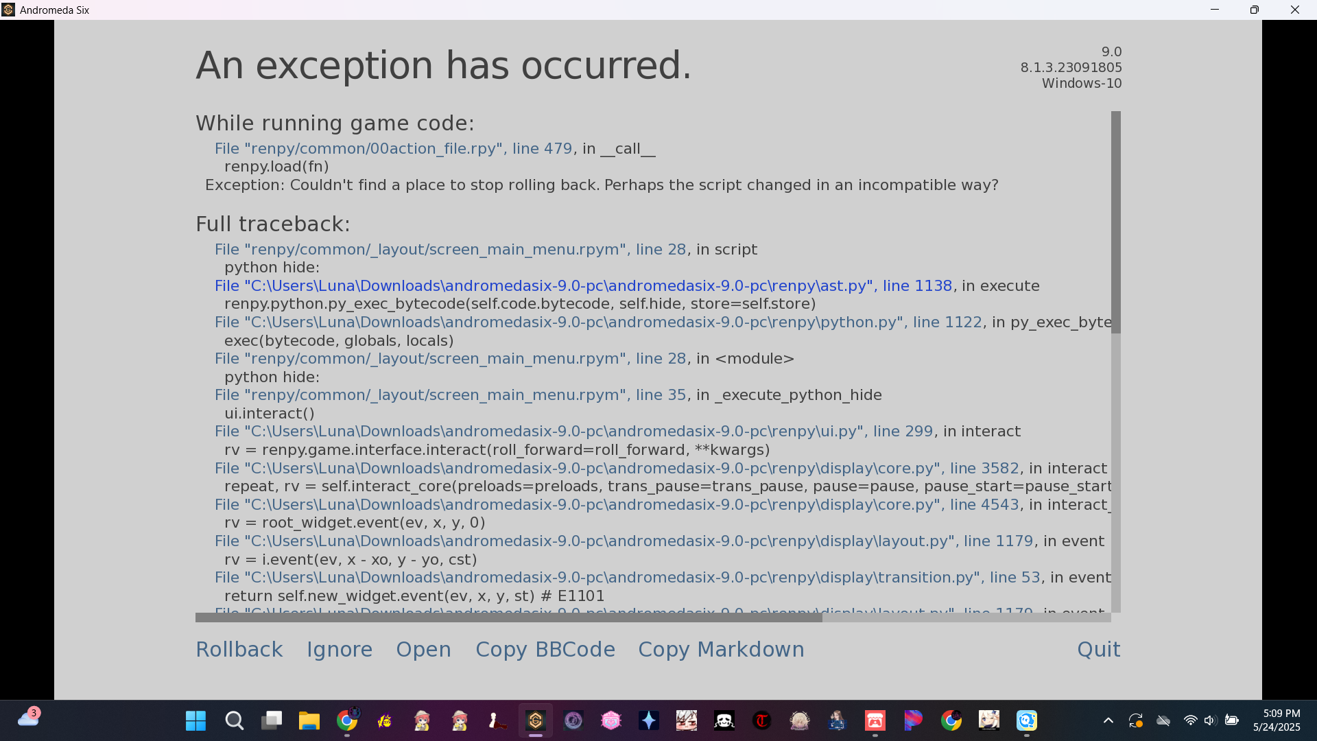Open the traceback file with Open

pyautogui.click(x=423, y=649)
